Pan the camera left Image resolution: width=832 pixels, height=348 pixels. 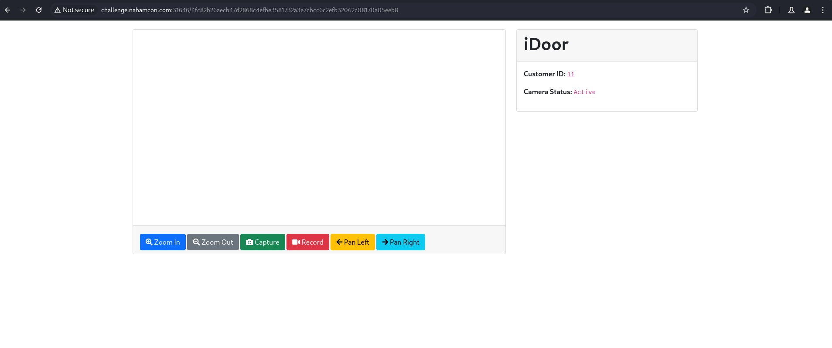point(352,242)
